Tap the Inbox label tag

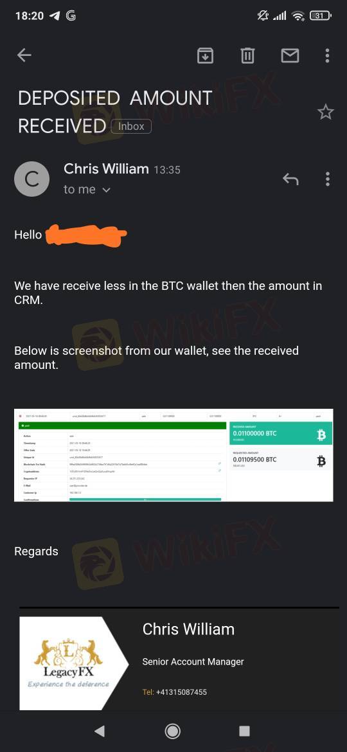tap(131, 126)
